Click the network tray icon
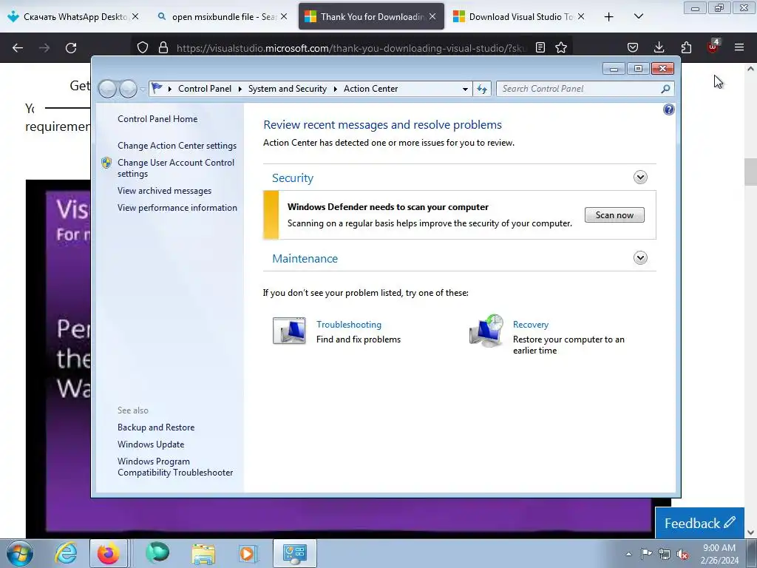Image resolution: width=757 pixels, height=568 pixels. pyautogui.click(x=665, y=554)
